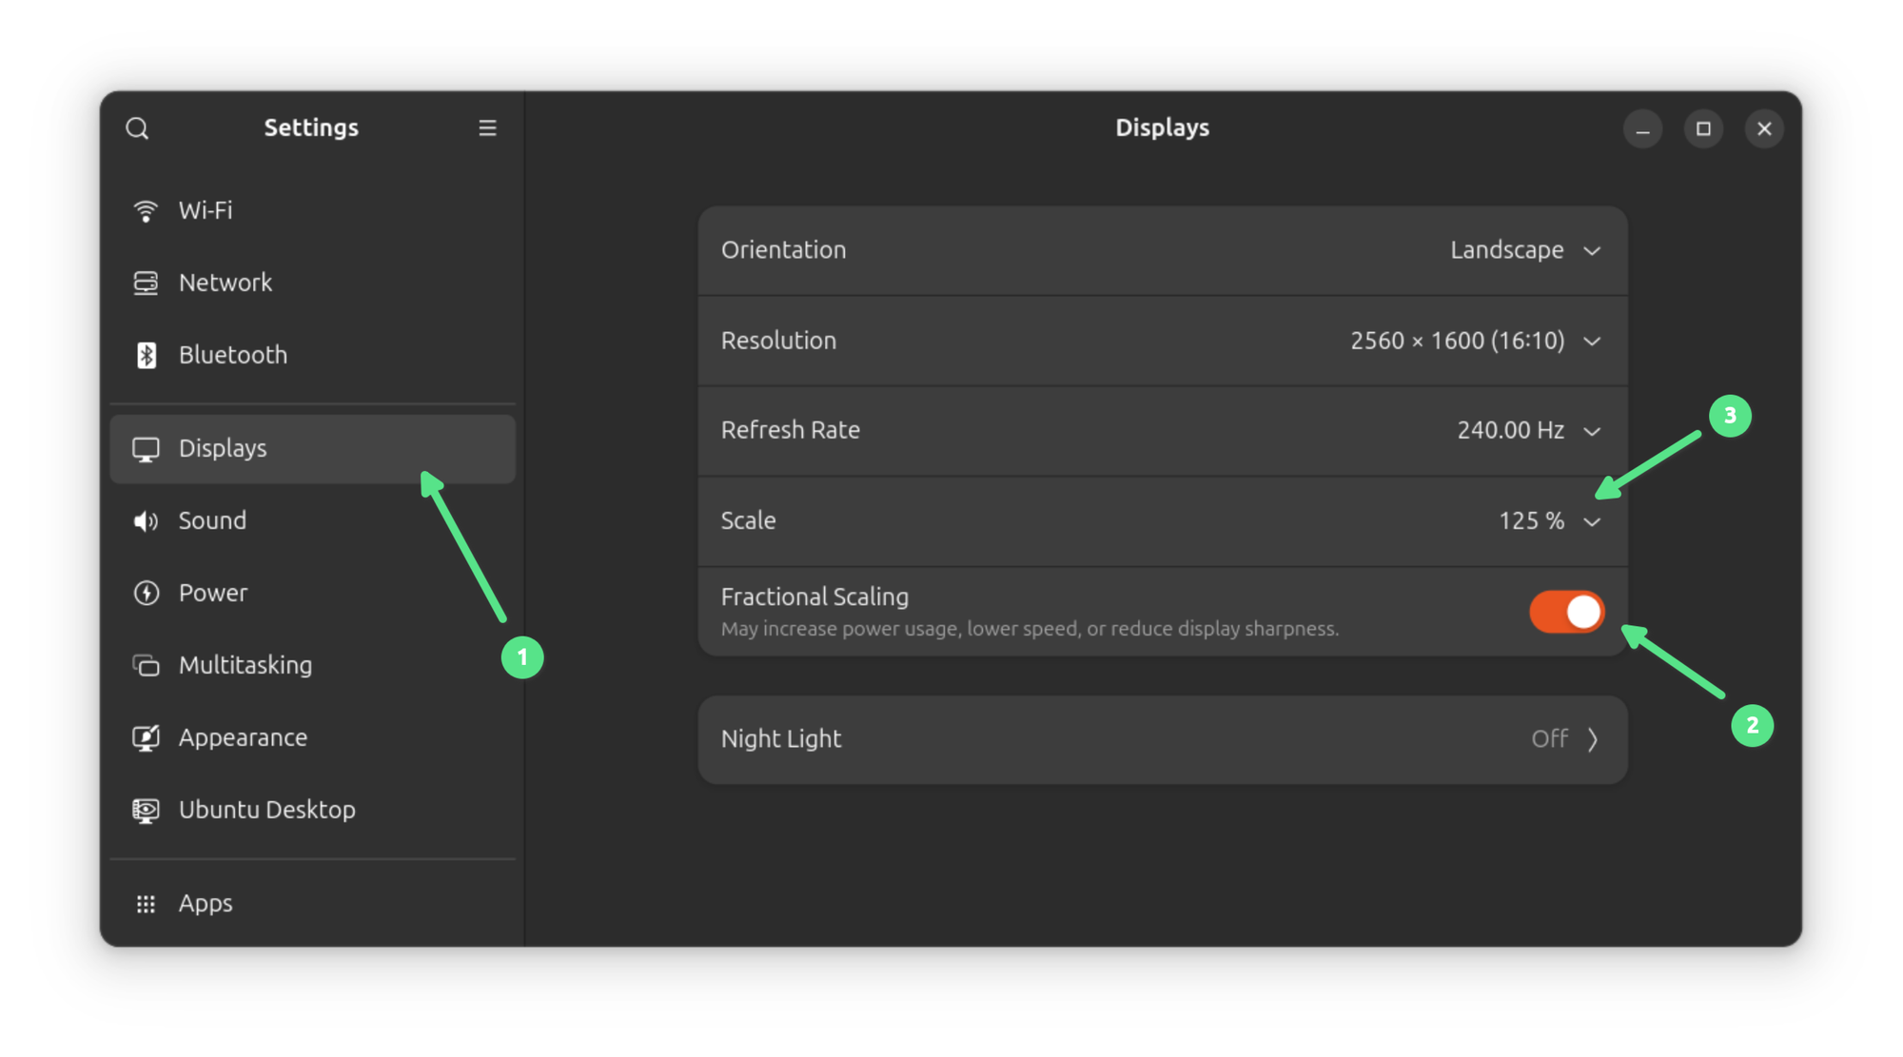Open Apps settings from sidebar
1903x1057 pixels.
click(206, 902)
